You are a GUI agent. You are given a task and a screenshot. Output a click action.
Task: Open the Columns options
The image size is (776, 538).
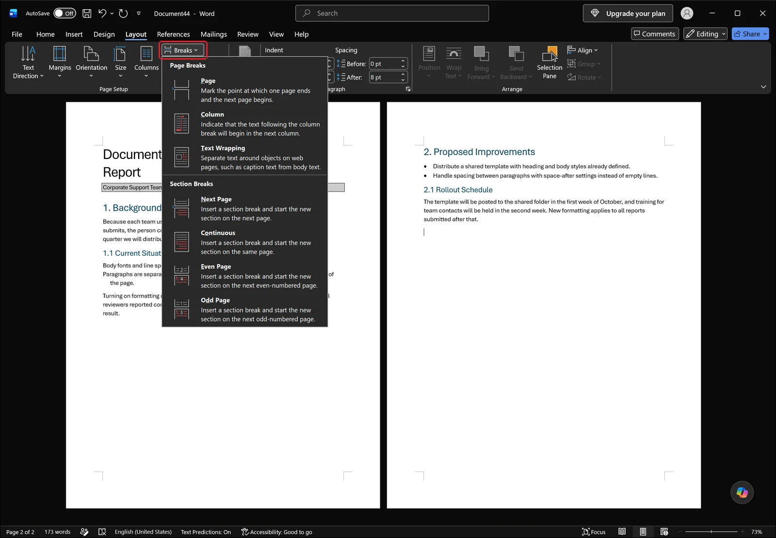(x=146, y=62)
